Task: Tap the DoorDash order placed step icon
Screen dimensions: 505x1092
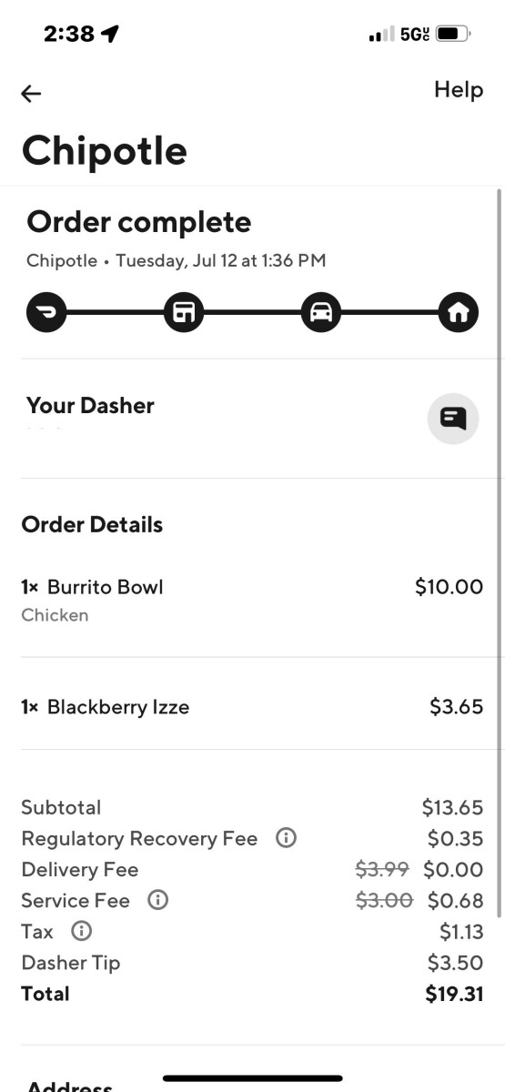Action: (x=46, y=313)
